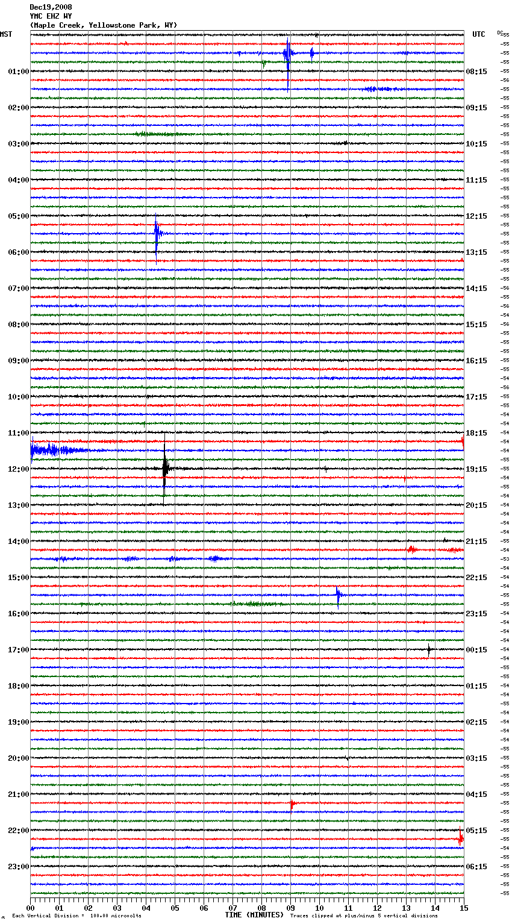Click the small black spike on the 17:00 MST trace
Viewport: 512px width, 924px height.
429,650
